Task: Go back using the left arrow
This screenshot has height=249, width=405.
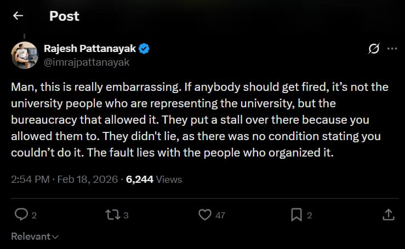Action: [x=18, y=16]
